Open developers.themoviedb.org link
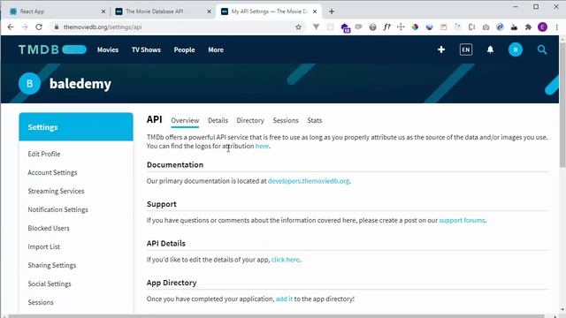 click(x=309, y=181)
